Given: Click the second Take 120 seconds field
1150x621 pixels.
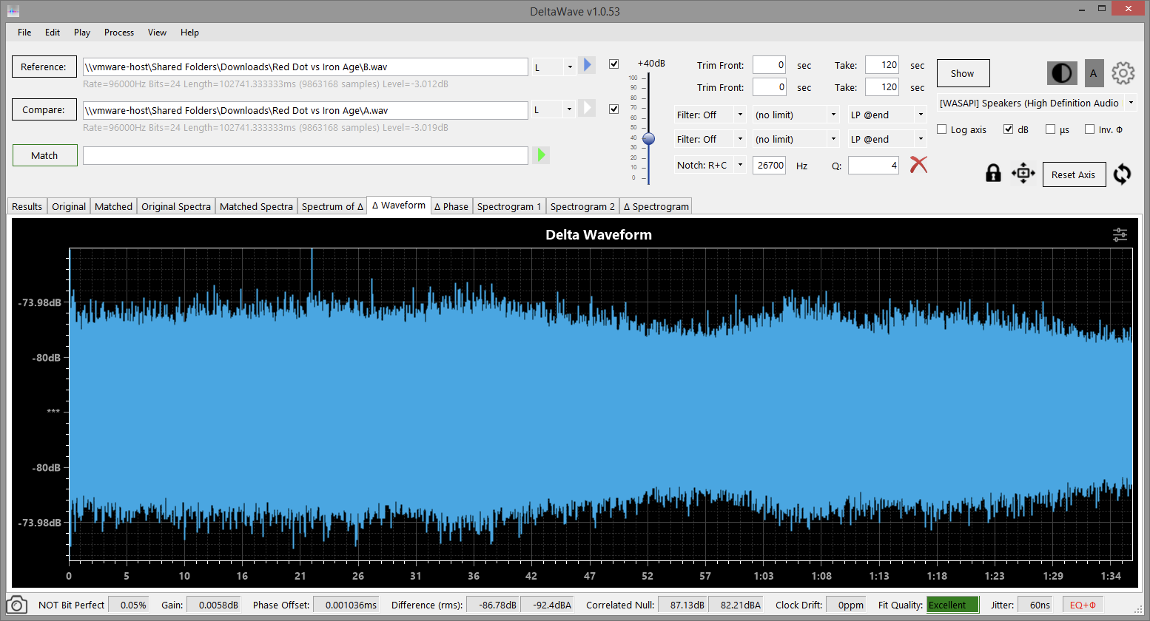Looking at the screenshot, I should pos(881,87).
